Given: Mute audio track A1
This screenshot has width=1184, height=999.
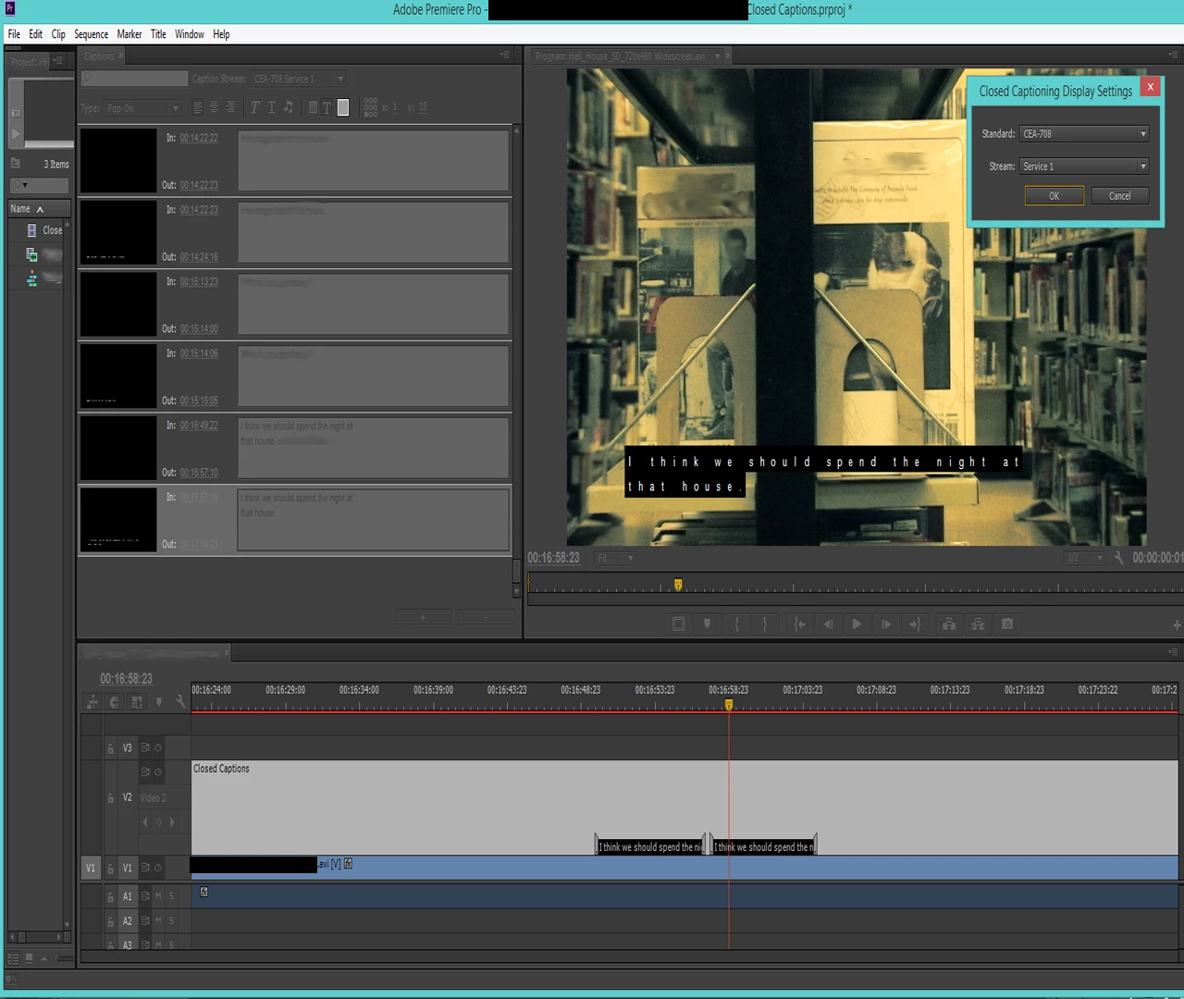Looking at the screenshot, I should click(x=158, y=895).
